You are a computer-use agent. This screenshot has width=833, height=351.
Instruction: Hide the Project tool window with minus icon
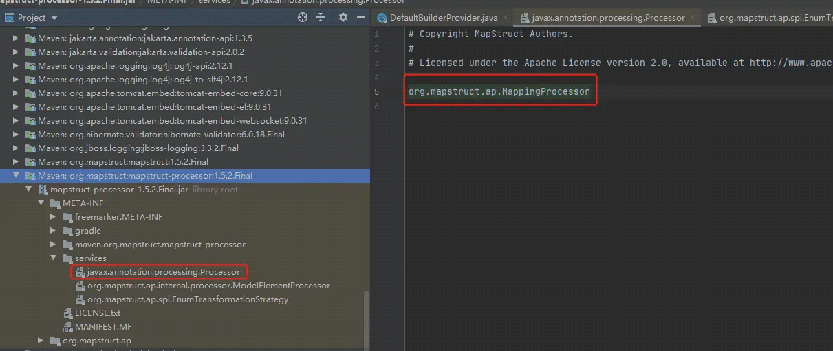tap(361, 17)
